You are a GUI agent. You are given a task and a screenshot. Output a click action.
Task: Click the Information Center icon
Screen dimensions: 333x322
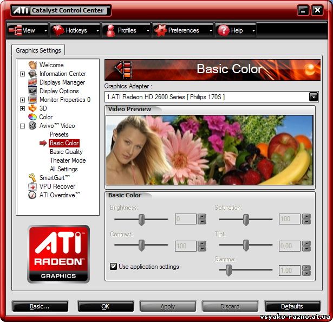[32, 74]
